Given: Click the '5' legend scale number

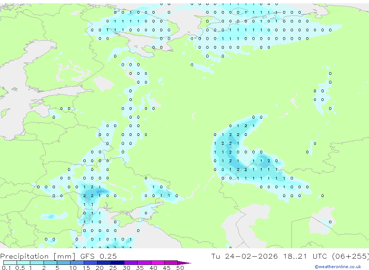Looking at the screenshot, I should [57, 268].
